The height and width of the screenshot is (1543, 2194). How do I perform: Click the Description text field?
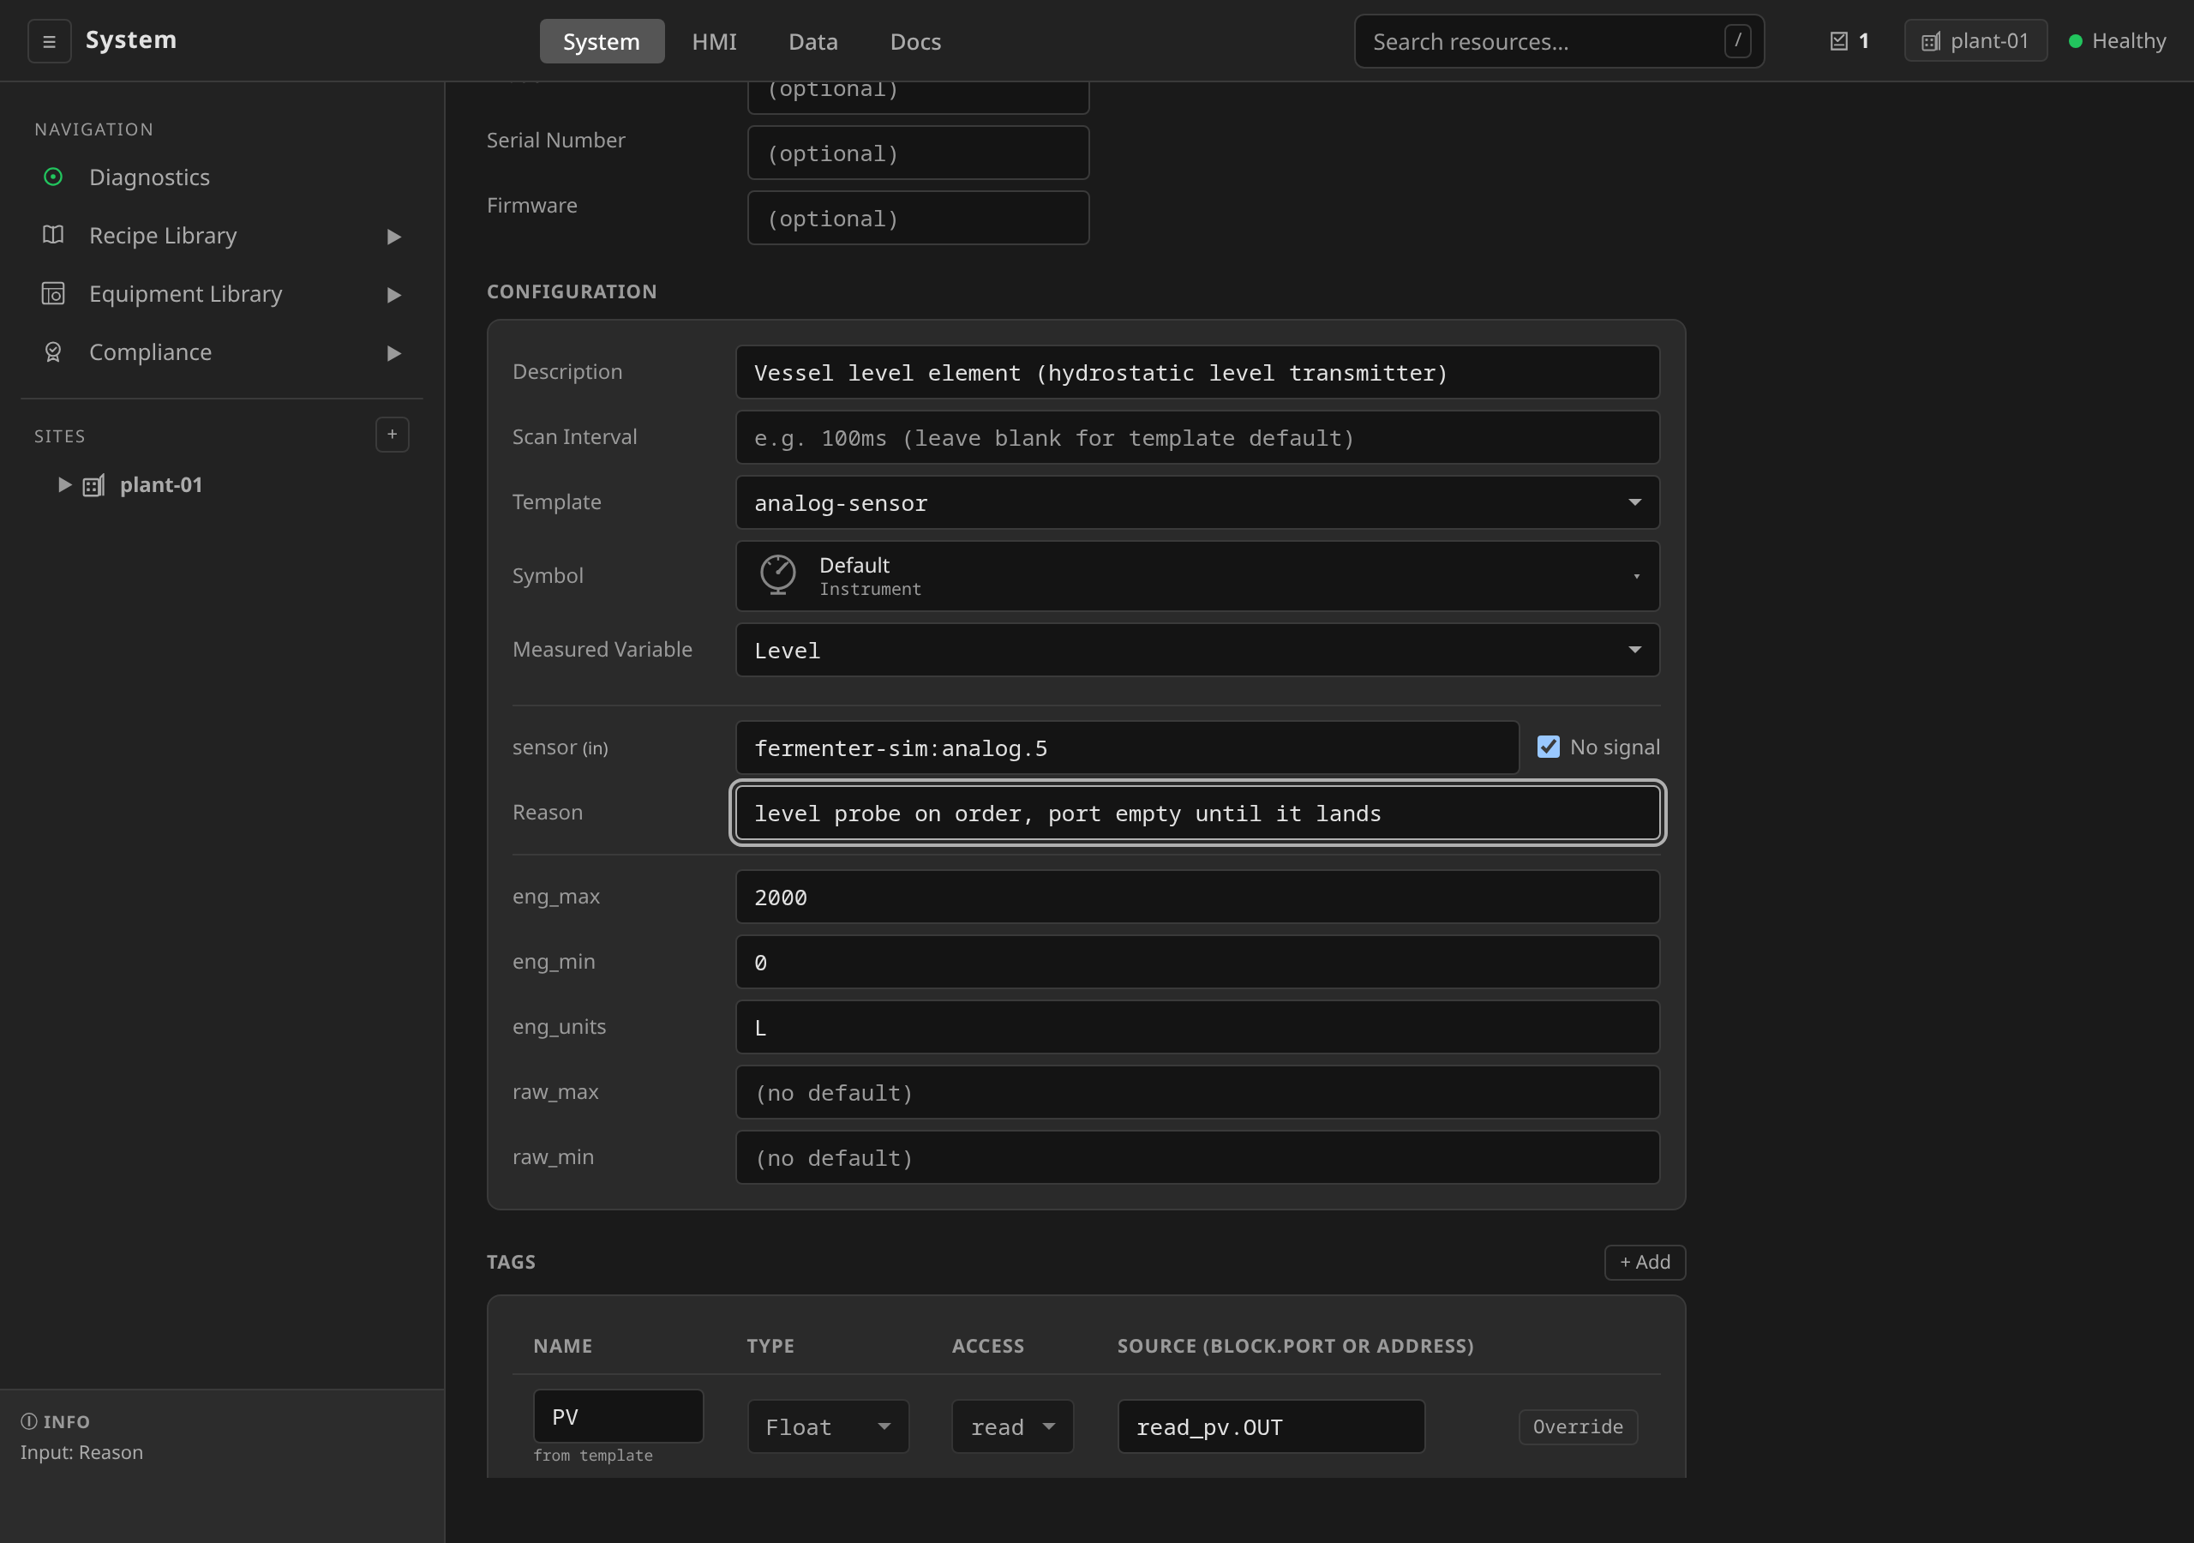[x=1197, y=372]
